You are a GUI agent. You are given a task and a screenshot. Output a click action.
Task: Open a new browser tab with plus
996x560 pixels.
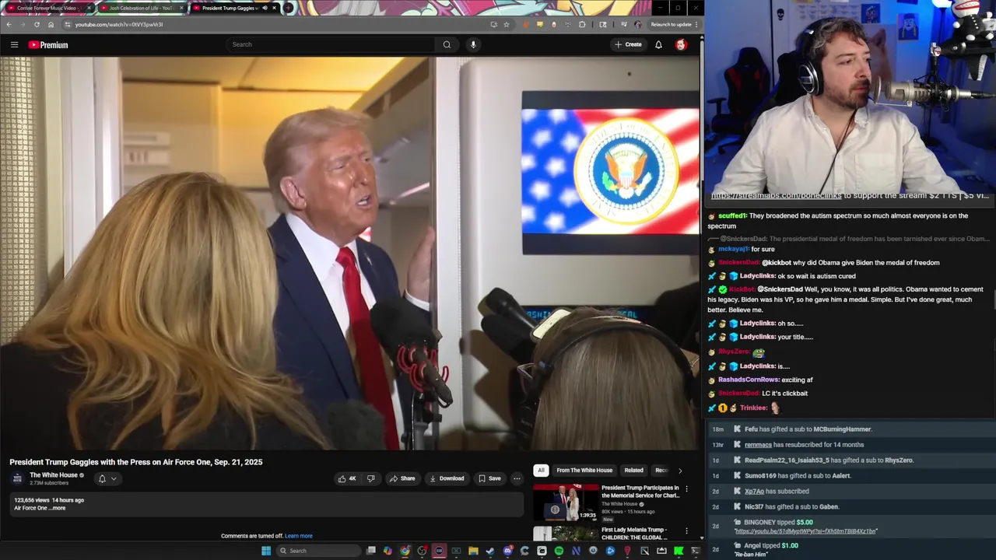288,8
